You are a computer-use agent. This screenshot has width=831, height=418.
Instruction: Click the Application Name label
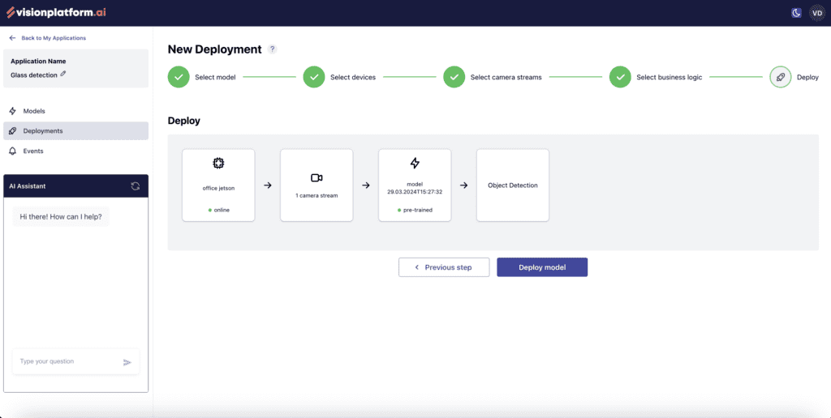pos(38,62)
